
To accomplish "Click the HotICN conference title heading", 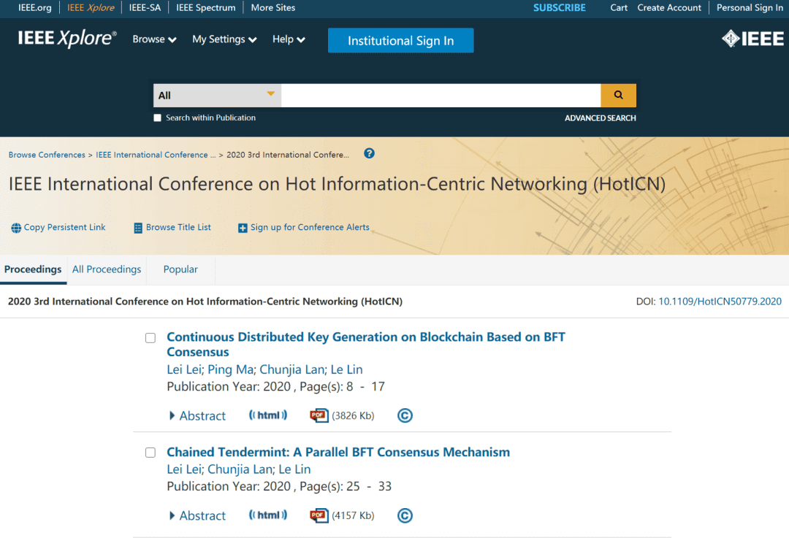I will coord(337,184).
